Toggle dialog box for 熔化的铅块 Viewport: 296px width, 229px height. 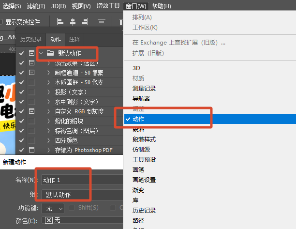(31, 121)
